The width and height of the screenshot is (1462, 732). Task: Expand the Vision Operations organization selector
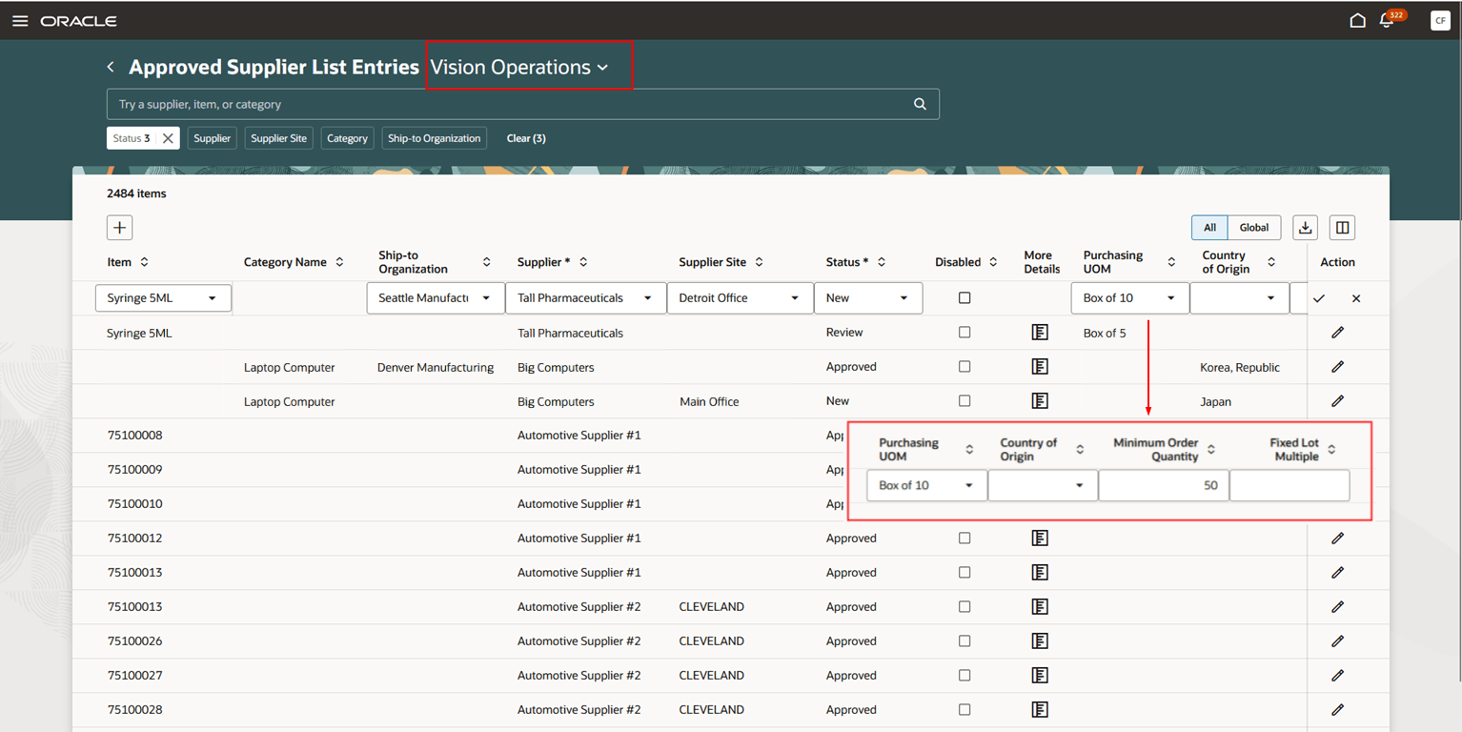pos(519,68)
